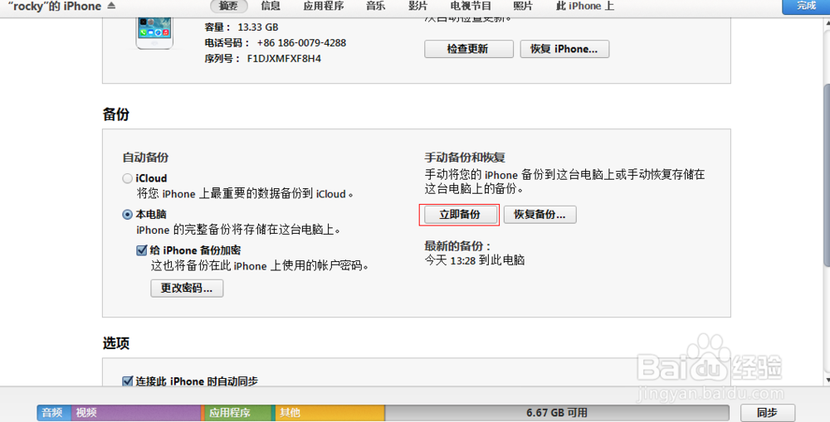Click "rocky"的 iPhone device name
Image resolution: width=830 pixels, height=422 pixels.
point(55,7)
